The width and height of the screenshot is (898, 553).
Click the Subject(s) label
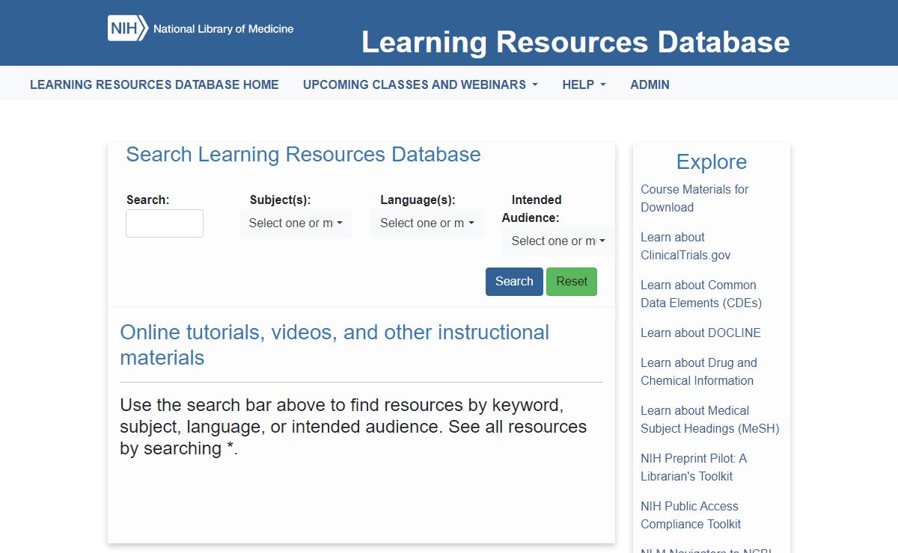pos(280,200)
